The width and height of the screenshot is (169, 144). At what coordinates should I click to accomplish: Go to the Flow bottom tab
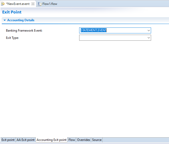coord(72,140)
